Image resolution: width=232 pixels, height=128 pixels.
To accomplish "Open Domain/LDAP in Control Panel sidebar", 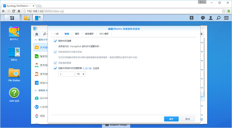I will tap(40, 83).
